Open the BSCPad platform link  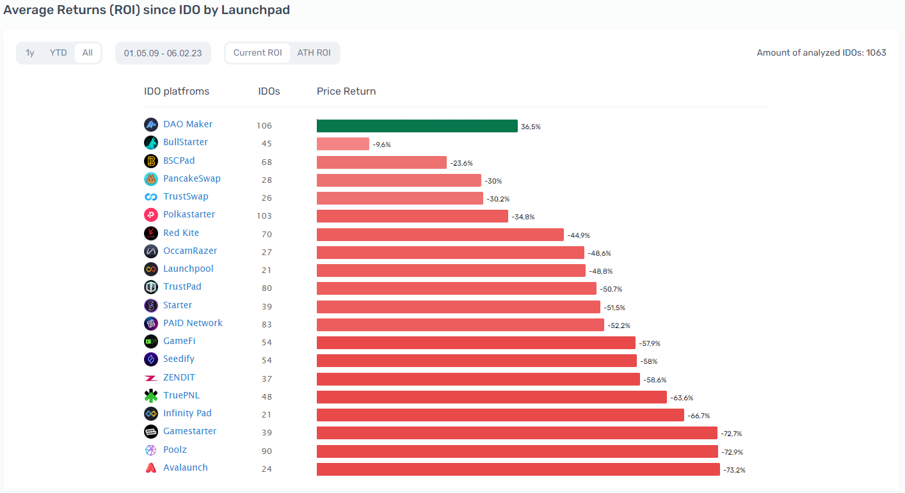tap(179, 160)
